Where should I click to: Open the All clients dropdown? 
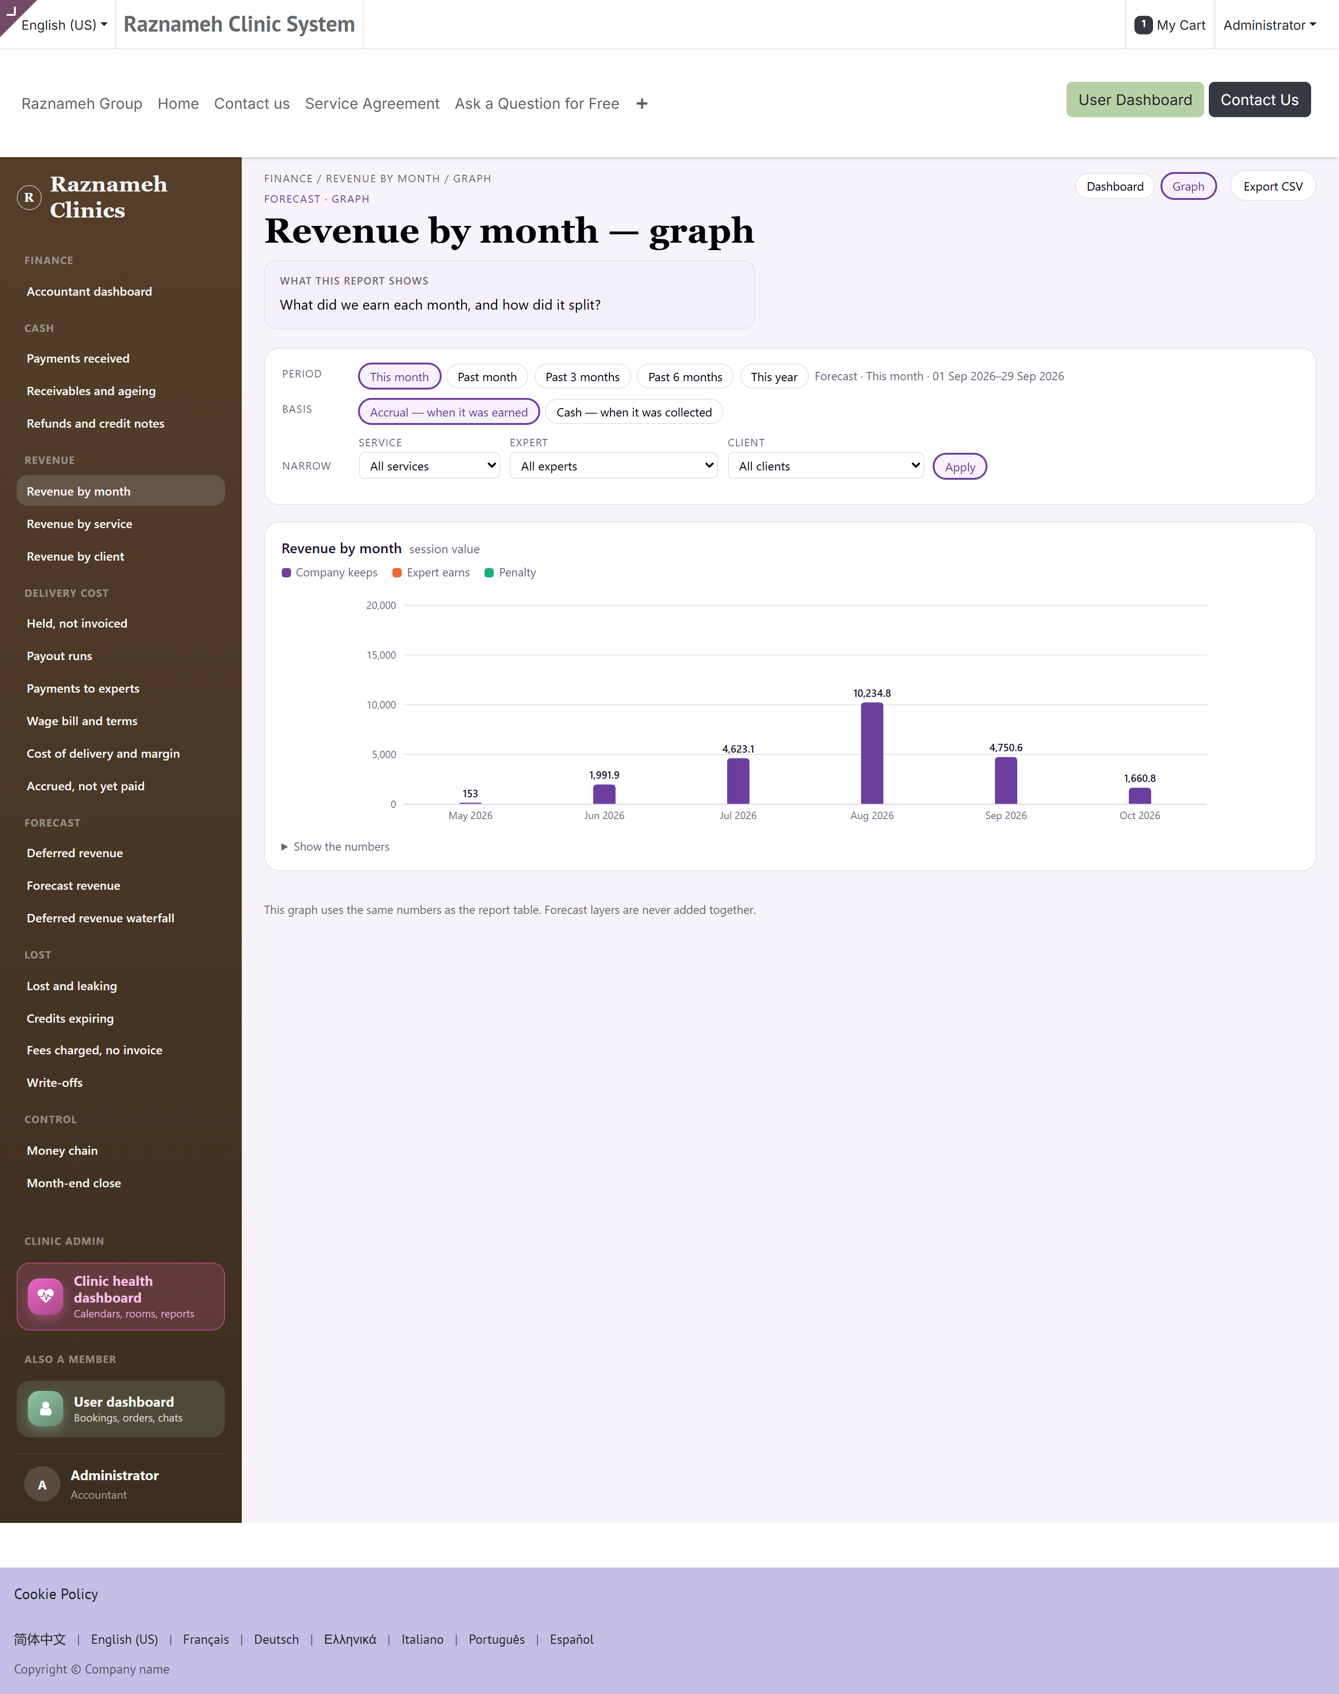coord(826,466)
